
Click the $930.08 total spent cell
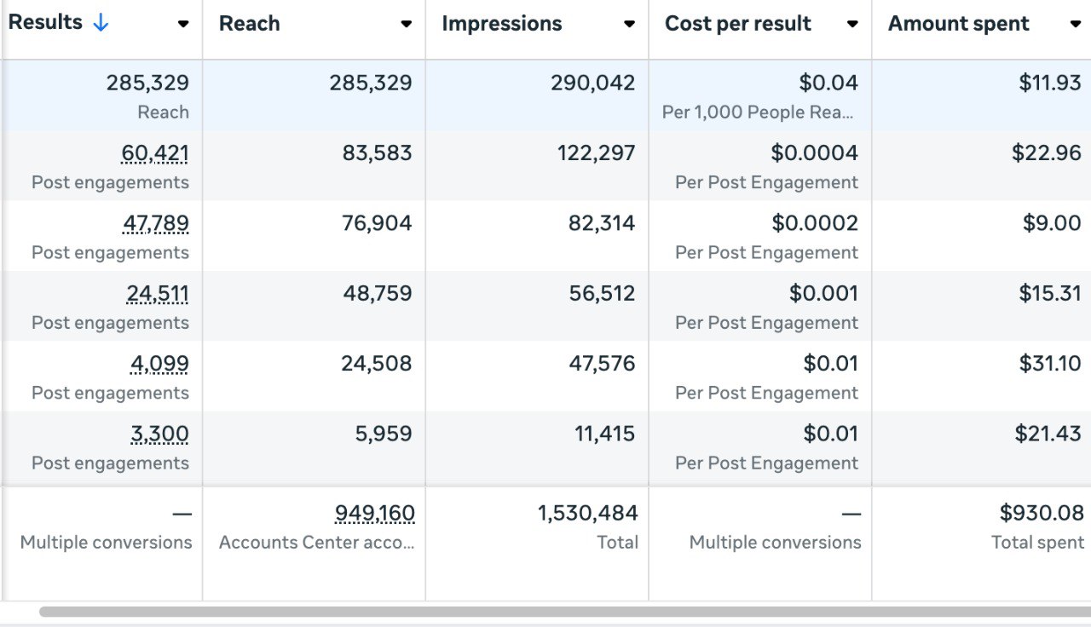1042,513
